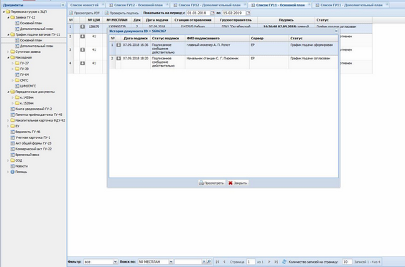This screenshot has width=405, height=267.
Task: Switch to Список новостей tab
Action: coord(85,5)
